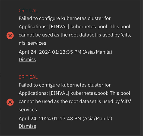
Task: Click '[EINVAL]' in the first alert message
Action: coord(59,27)
